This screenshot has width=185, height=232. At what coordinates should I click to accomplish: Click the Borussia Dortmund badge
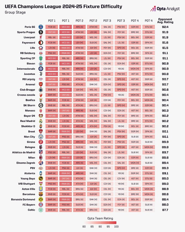pyautogui.click(x=40, y=199)
